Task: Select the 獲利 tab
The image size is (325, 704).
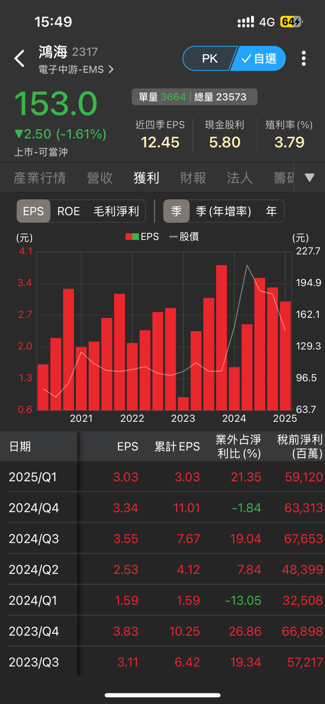Action: pyautogui.click(x=146, y=178)
